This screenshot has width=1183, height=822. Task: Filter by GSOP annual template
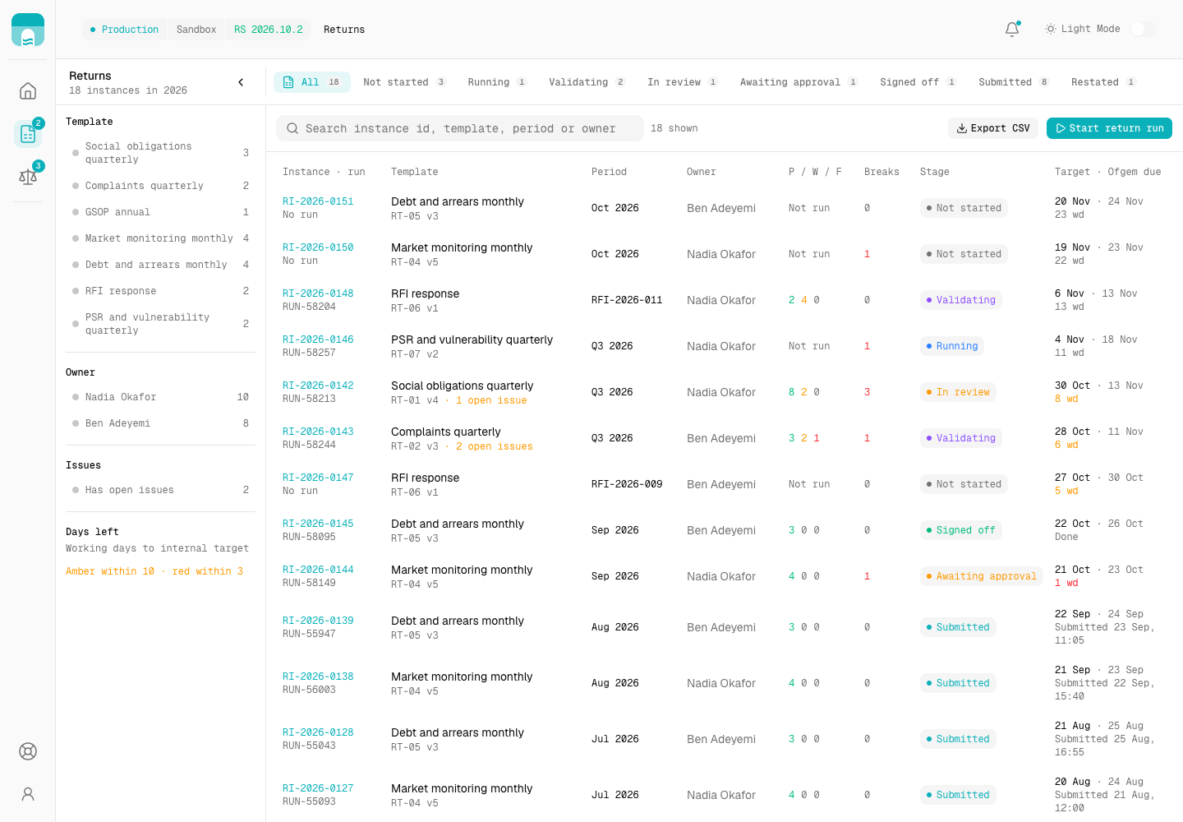point(160,212)
